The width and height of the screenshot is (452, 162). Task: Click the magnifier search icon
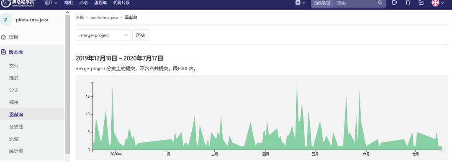(380, 3)
